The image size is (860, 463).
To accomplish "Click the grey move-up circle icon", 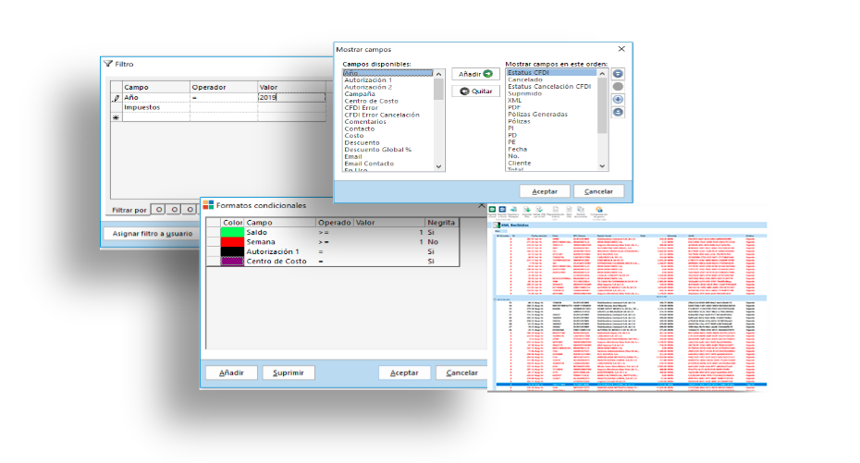I will [618, 86].
